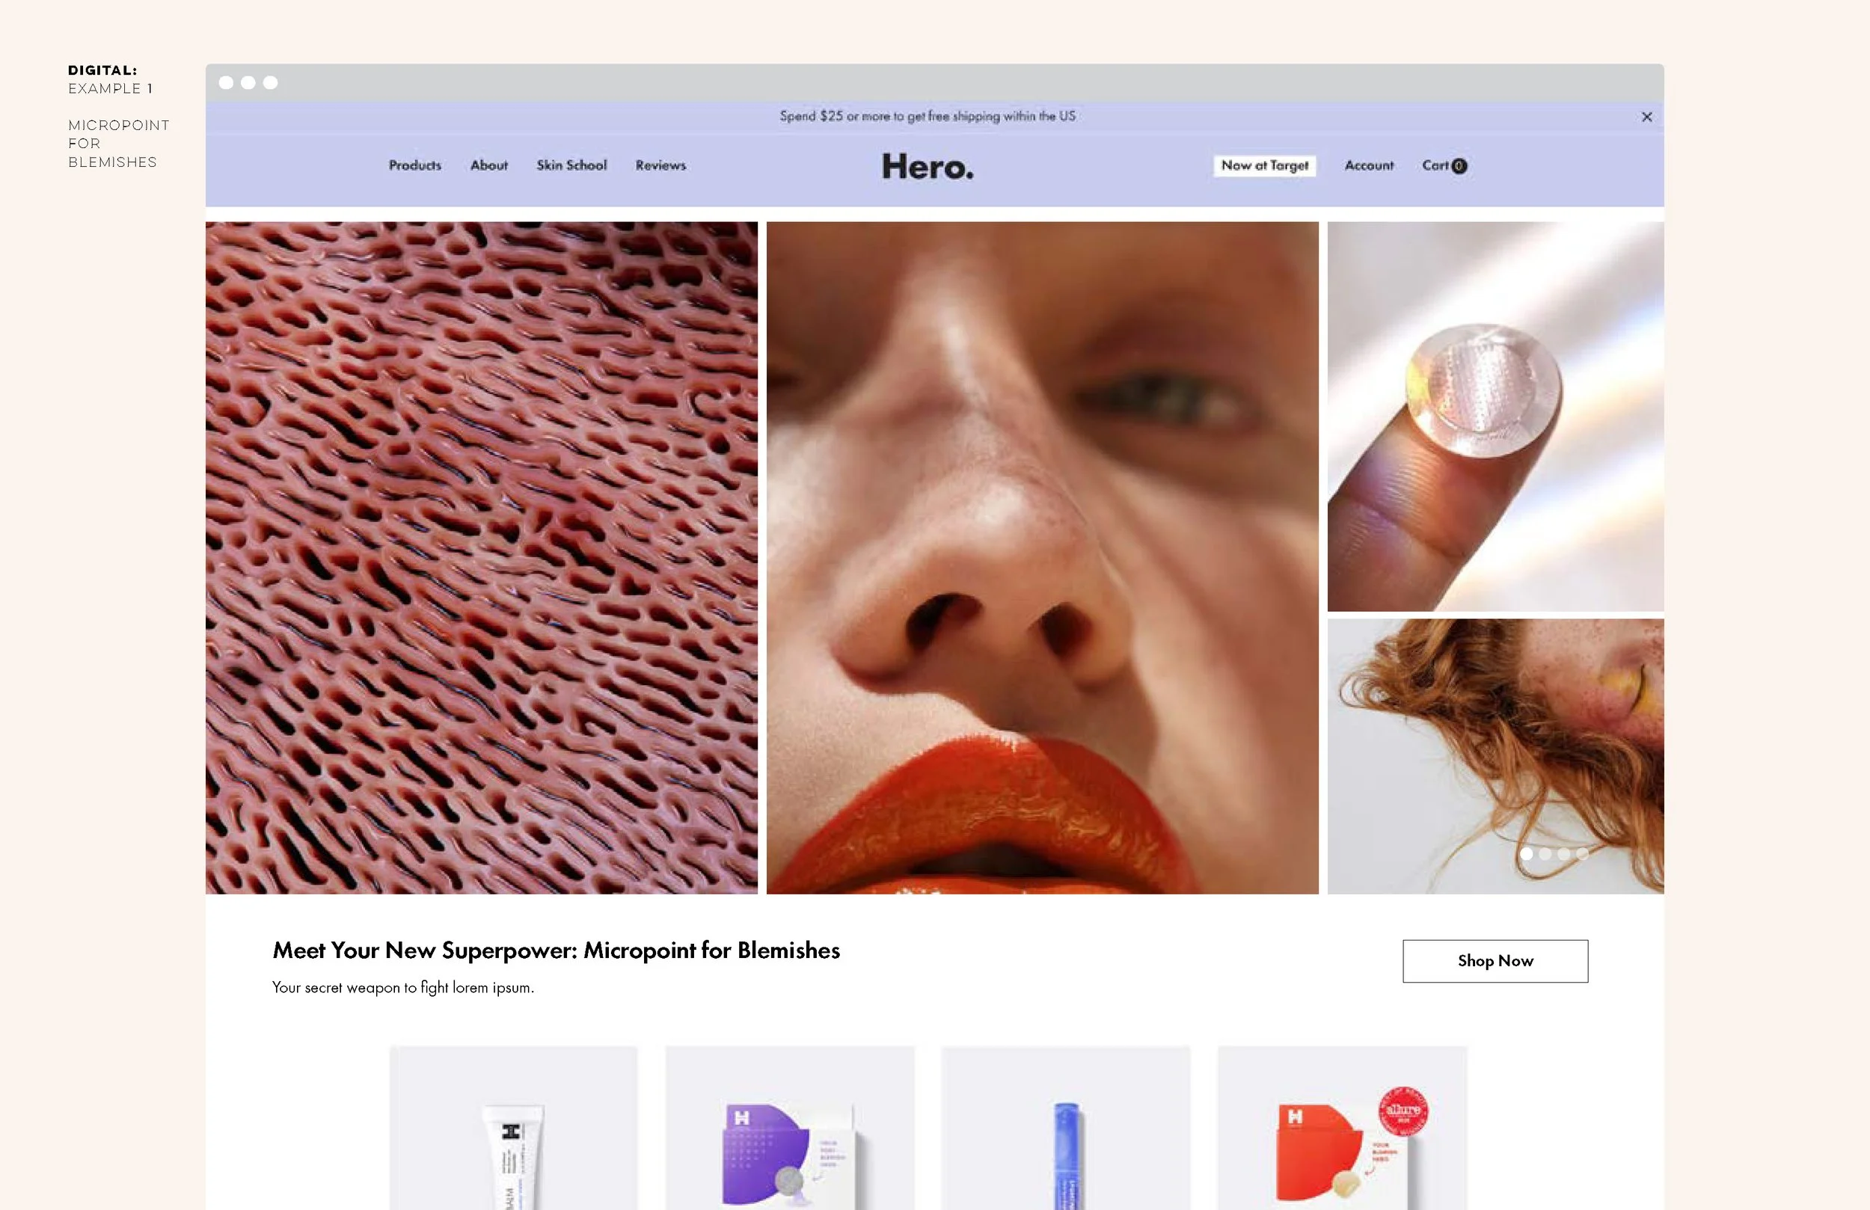The height and width of the screenshot is (1210, 1870).
Task: Click the yellow browser window dot
Action: [x=248, y=82]
